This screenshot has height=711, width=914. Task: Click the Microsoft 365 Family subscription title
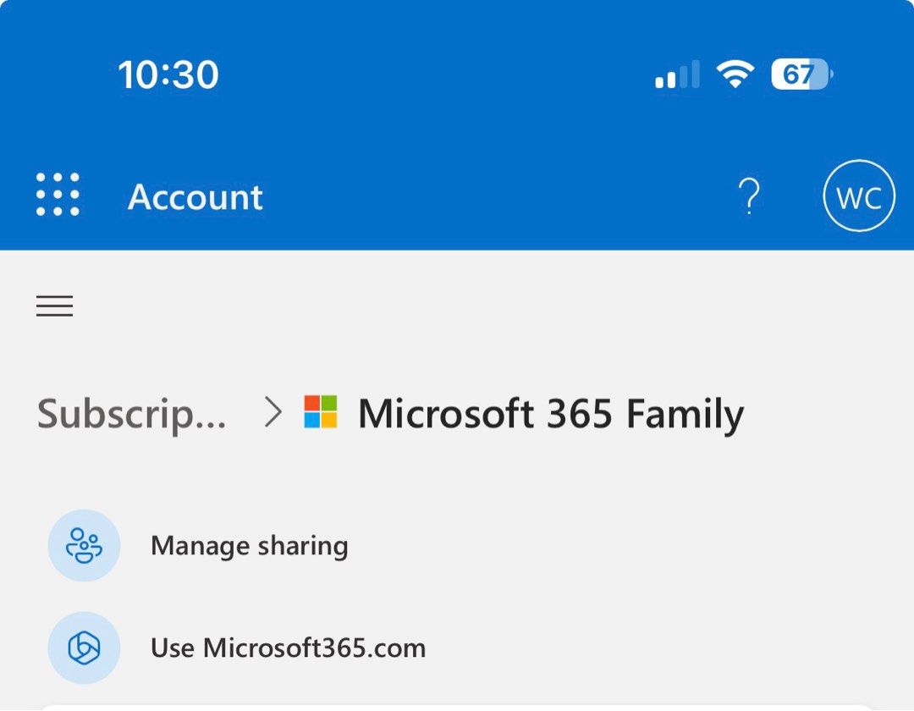click(x=551, y=413)
